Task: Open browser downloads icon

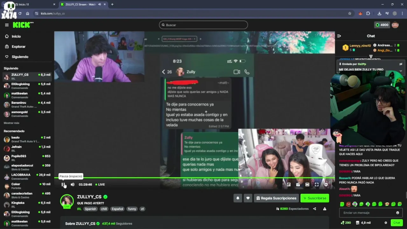Action: pos(379,13)
